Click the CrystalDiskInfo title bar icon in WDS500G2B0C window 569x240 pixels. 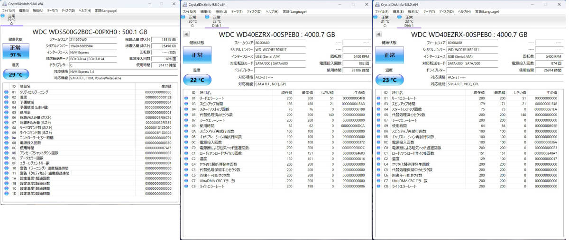click(4, 4)
